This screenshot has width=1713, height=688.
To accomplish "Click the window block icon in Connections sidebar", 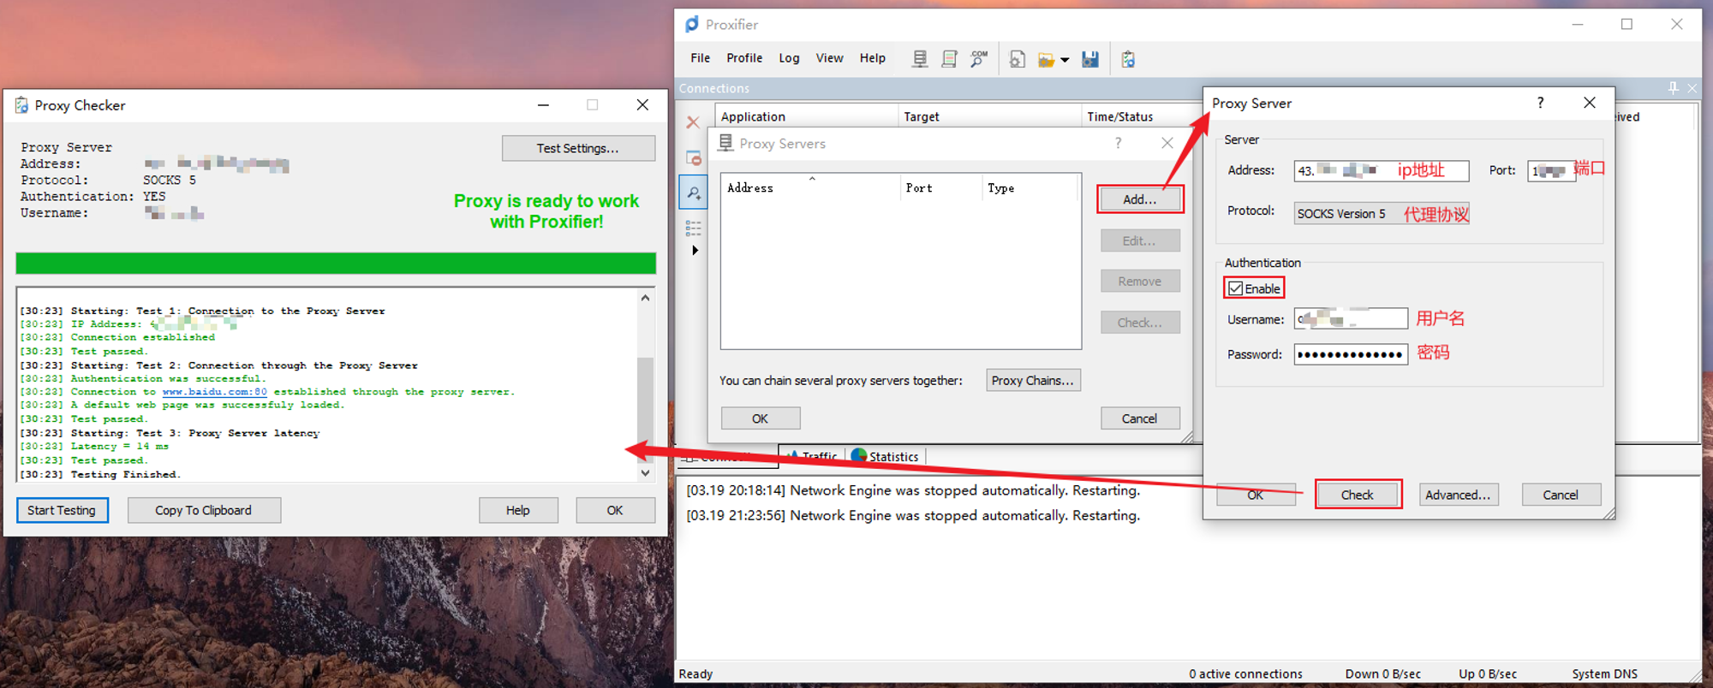I will pos(694,157).
